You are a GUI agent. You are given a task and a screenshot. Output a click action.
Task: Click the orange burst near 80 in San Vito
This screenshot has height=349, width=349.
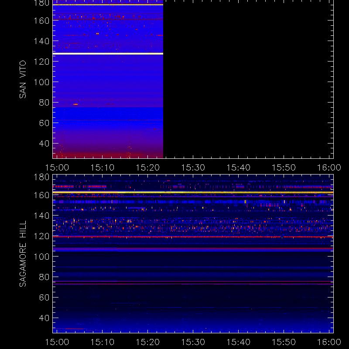pyautogui.click(x=75, y=104)
